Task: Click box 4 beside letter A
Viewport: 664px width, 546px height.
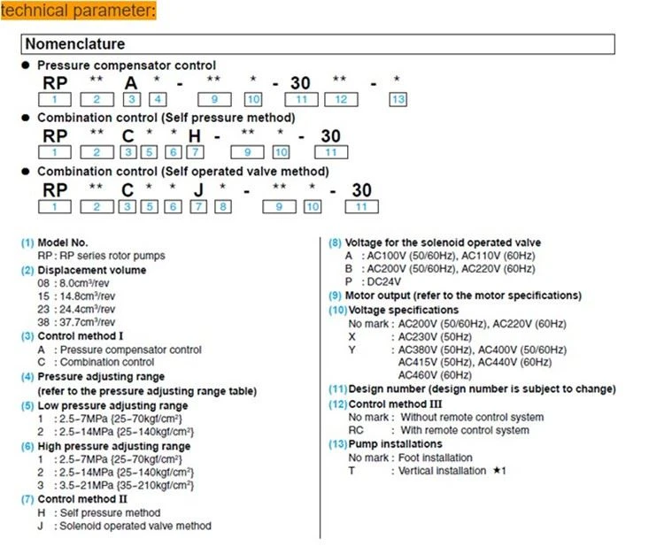Action: (158, 99)
